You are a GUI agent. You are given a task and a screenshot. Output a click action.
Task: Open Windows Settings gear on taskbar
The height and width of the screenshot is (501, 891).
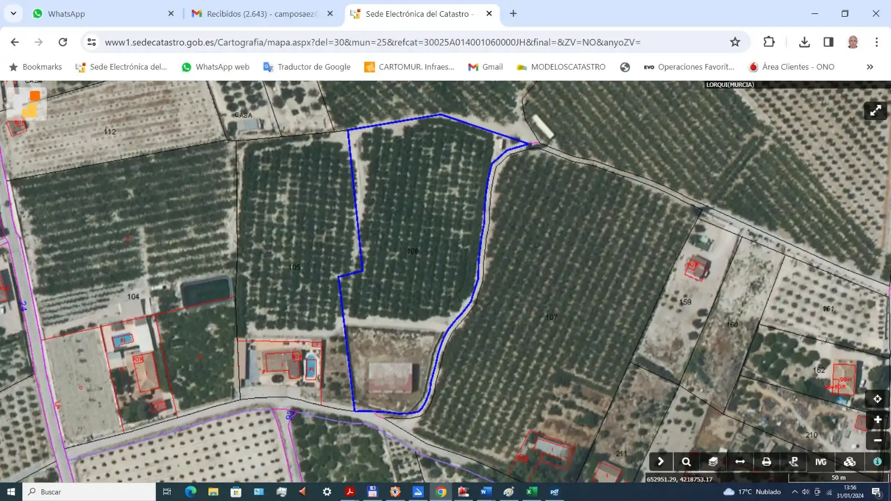coord(327,492)
